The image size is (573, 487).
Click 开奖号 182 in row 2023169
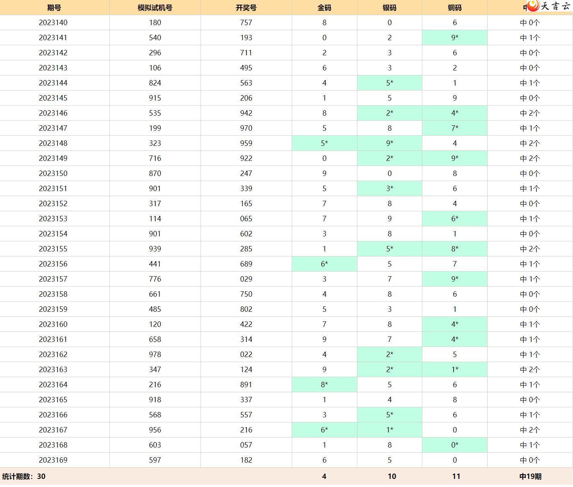(x=246, y=460)
